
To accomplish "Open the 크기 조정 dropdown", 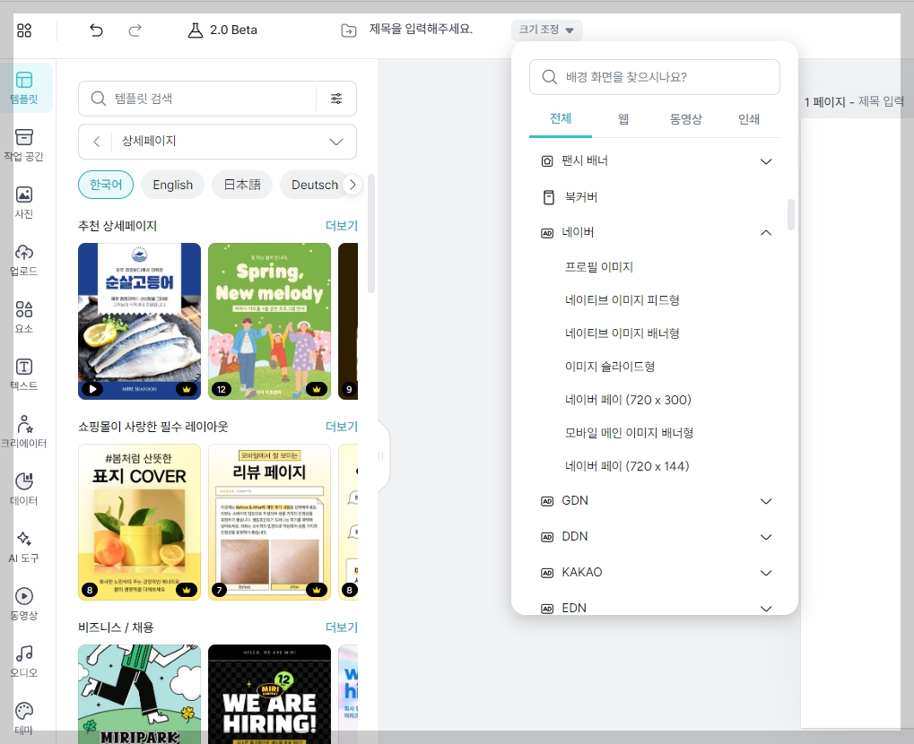I will 547,30.
